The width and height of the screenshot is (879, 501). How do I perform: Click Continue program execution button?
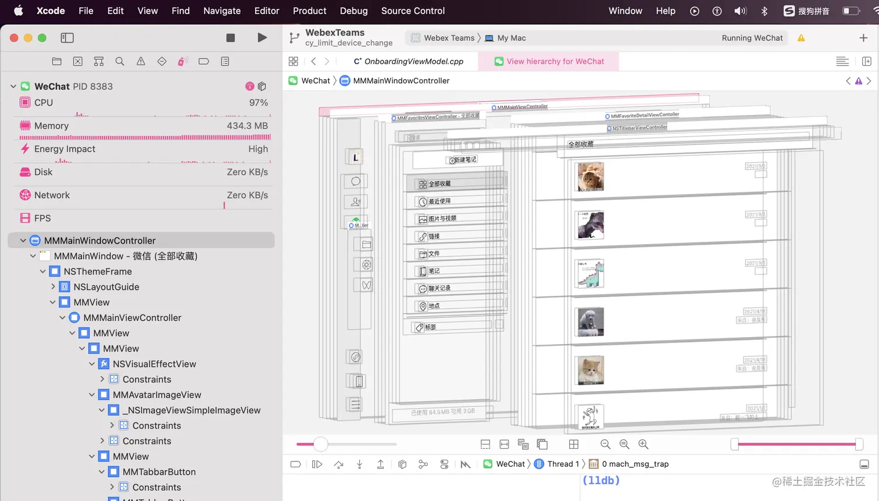pyautogui.click(x=317, y=464)
